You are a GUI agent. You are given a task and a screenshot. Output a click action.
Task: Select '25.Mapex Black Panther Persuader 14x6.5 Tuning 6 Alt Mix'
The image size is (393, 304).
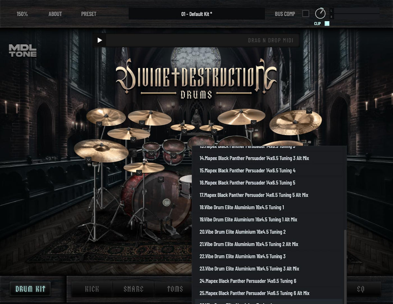point(269,293)
